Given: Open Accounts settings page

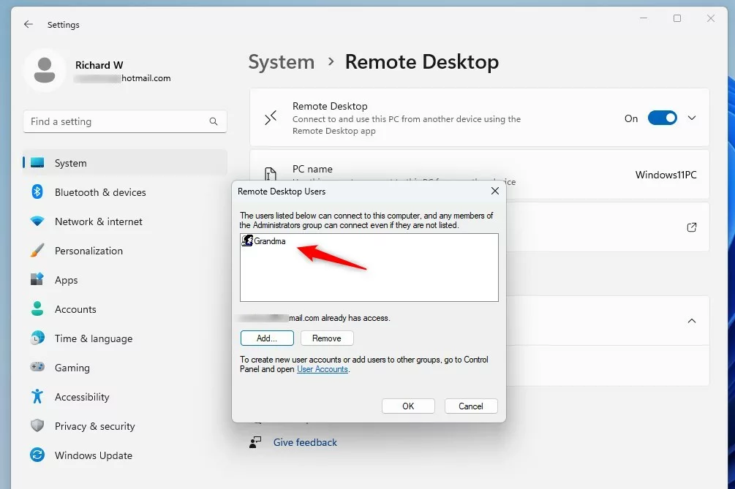Looking at the screenshot, I should coord(124,309).
